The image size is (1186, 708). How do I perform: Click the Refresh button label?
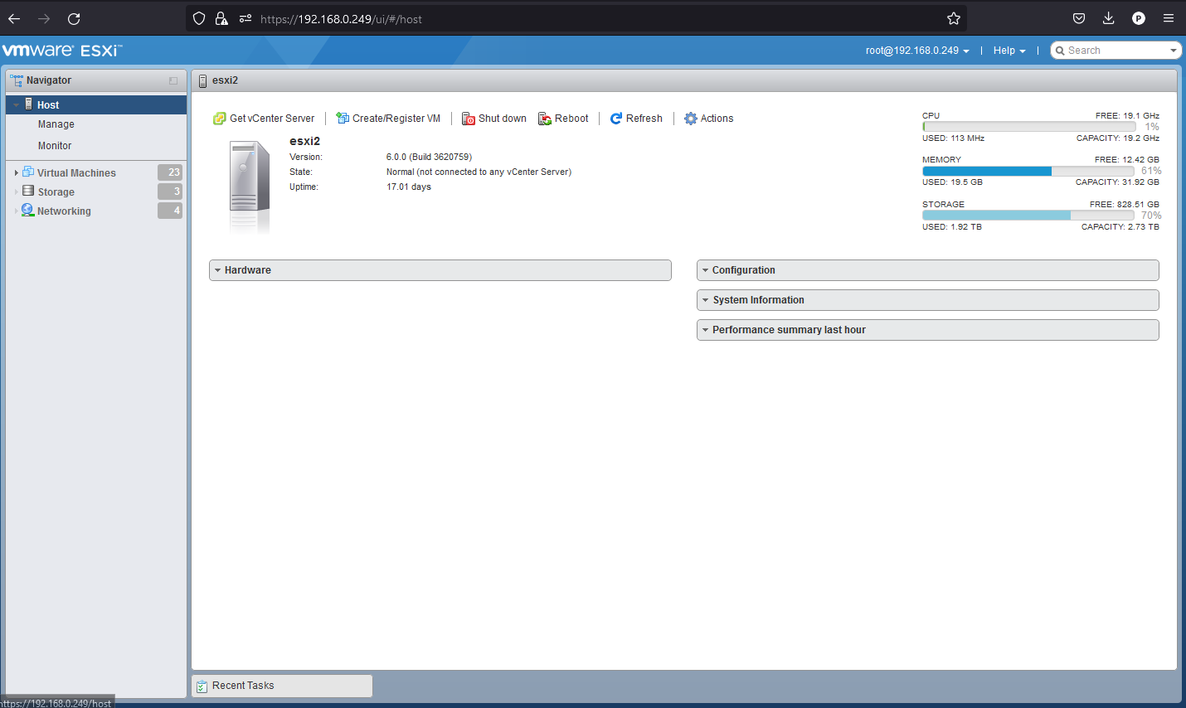644,119
